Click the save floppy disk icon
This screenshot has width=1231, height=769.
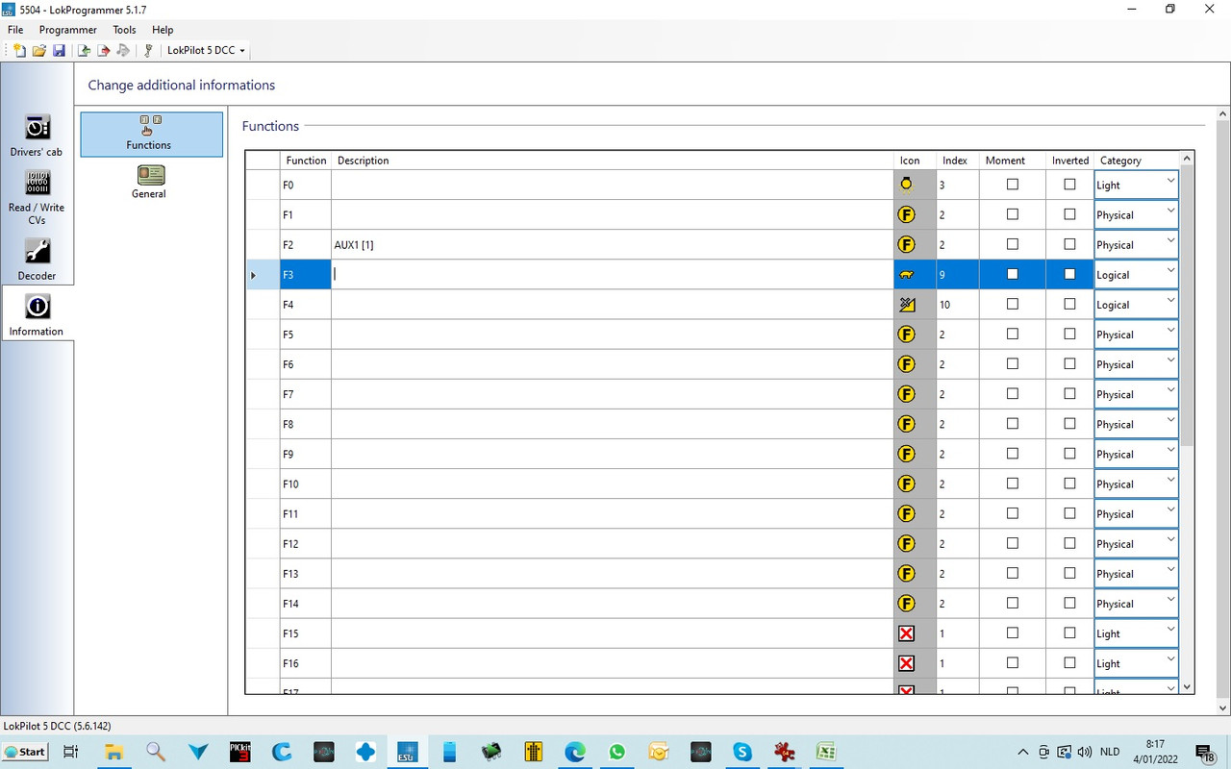pyautogui.click(x=59, y=50)
